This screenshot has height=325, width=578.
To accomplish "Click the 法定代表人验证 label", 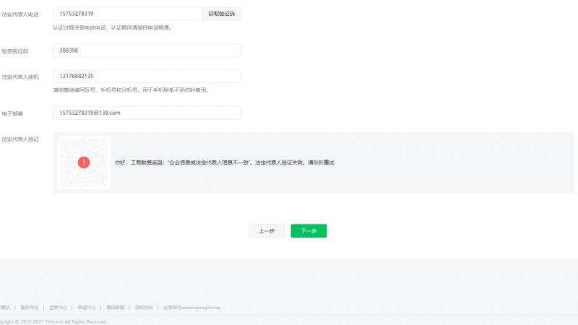I will (20, 139).
